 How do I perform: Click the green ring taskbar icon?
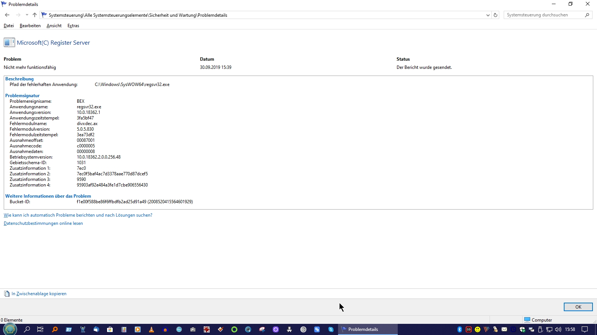234,329
